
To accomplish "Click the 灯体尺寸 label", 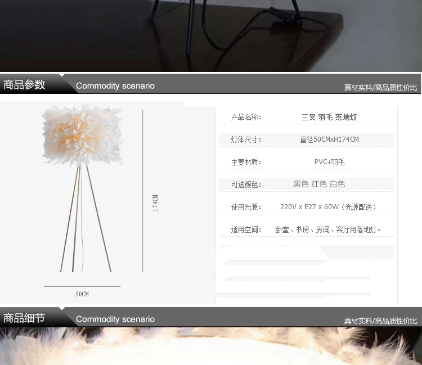I will [x=246, y=139].
